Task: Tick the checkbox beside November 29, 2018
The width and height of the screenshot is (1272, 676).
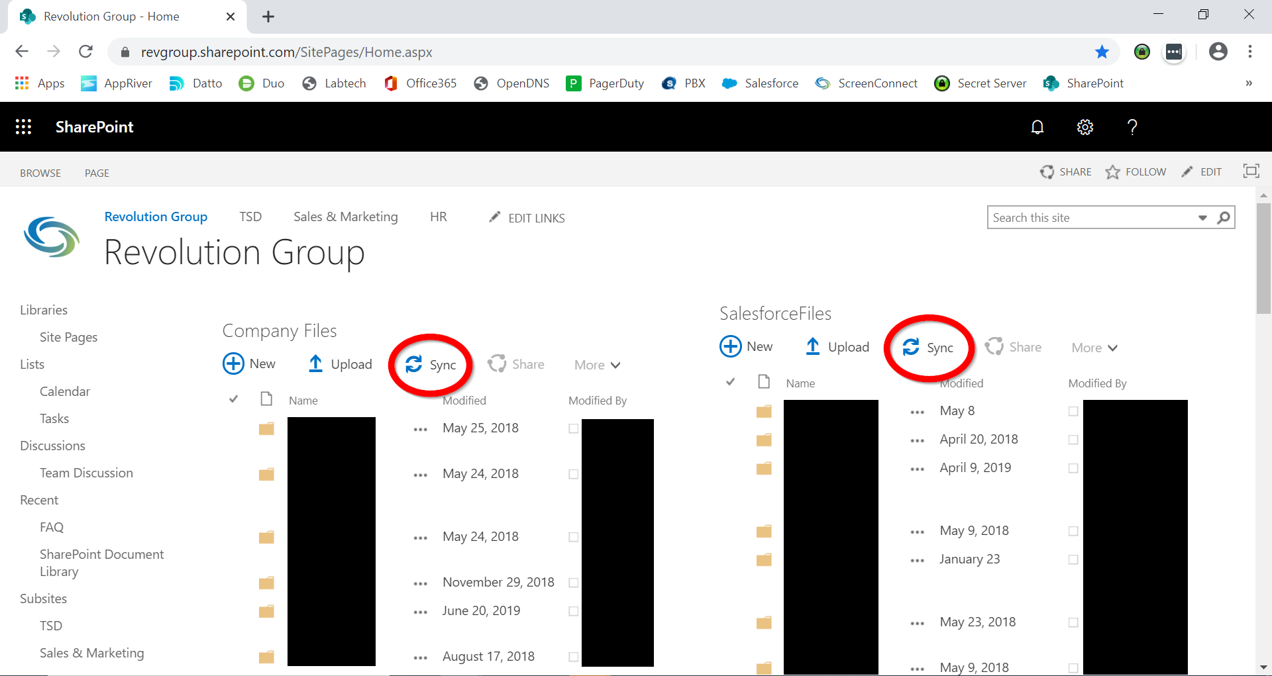Action: point(574,583)
